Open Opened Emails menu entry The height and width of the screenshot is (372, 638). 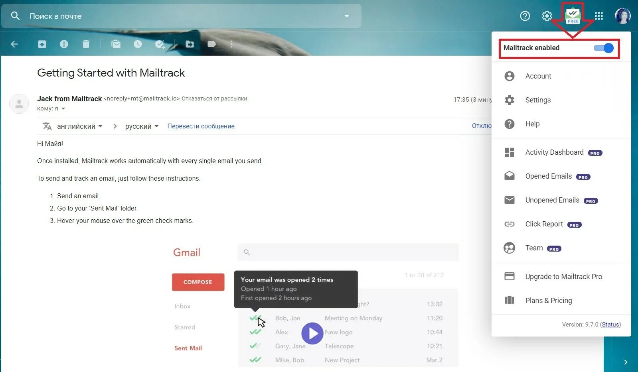point(561,176)
